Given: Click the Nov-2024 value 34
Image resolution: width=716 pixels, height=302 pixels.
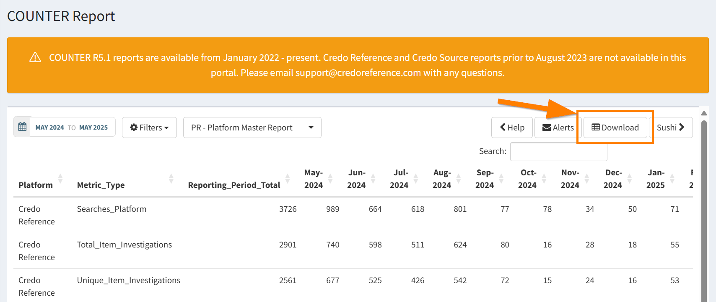Looking at the screenshot, I should coord(590,209).
